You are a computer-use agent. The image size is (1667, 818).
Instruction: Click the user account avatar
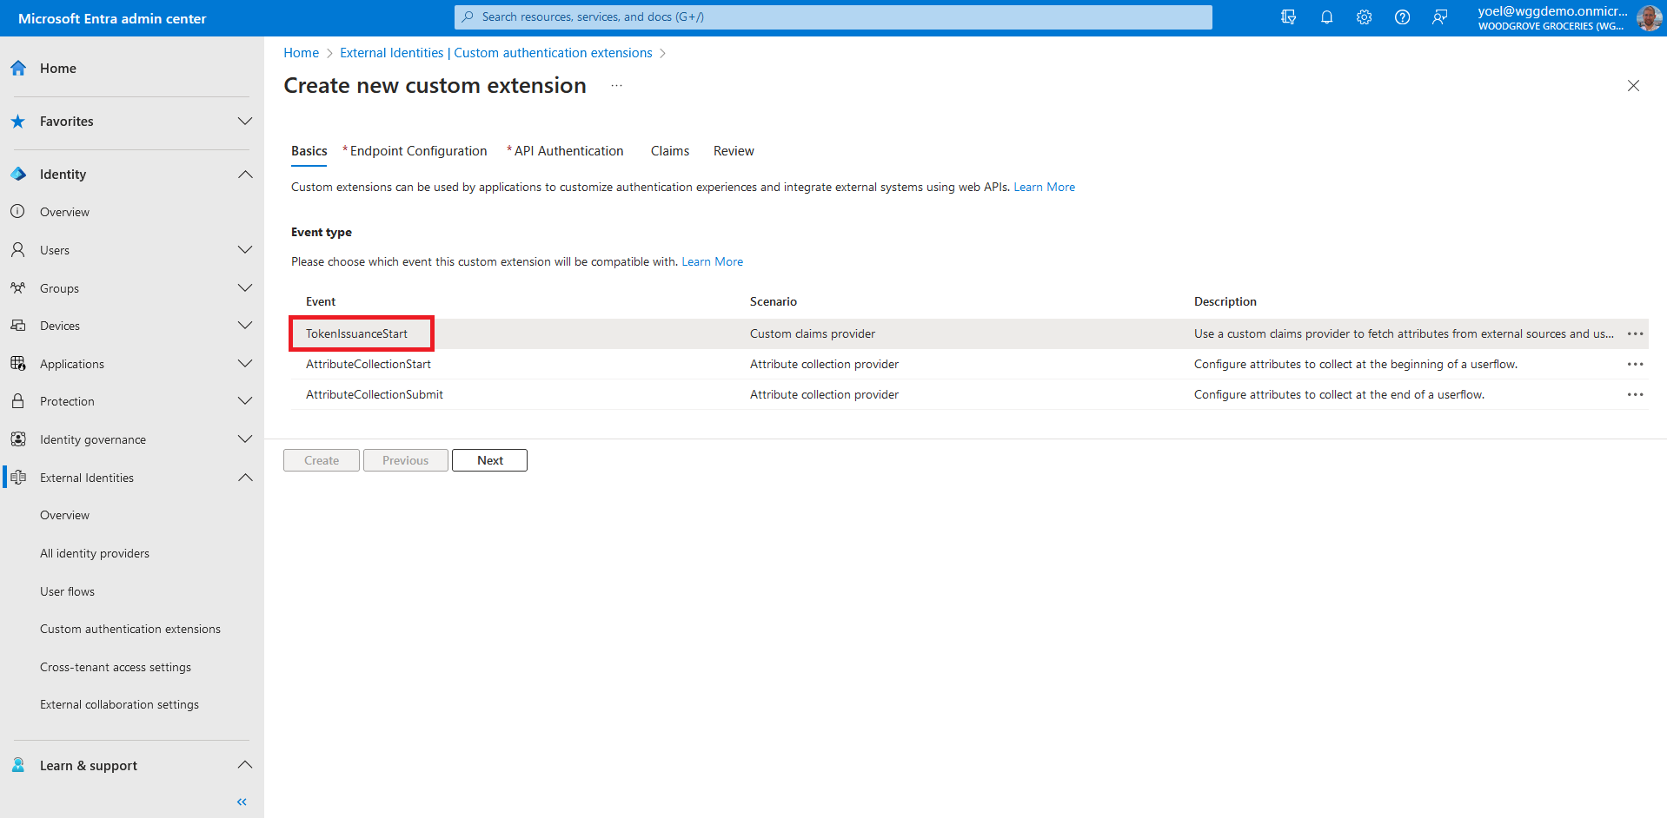(1648, 17)
